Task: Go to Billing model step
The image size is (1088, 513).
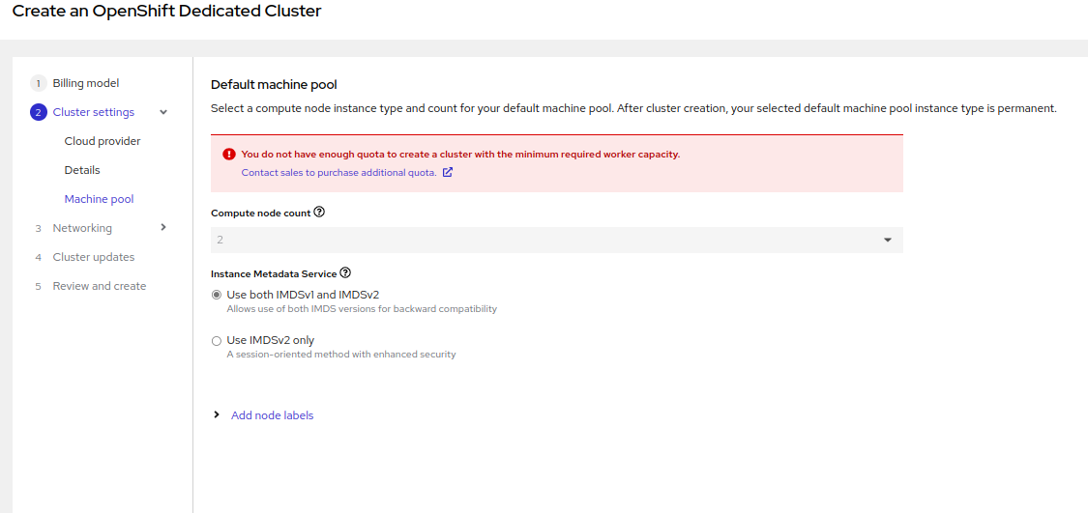Action: [86, 83]
